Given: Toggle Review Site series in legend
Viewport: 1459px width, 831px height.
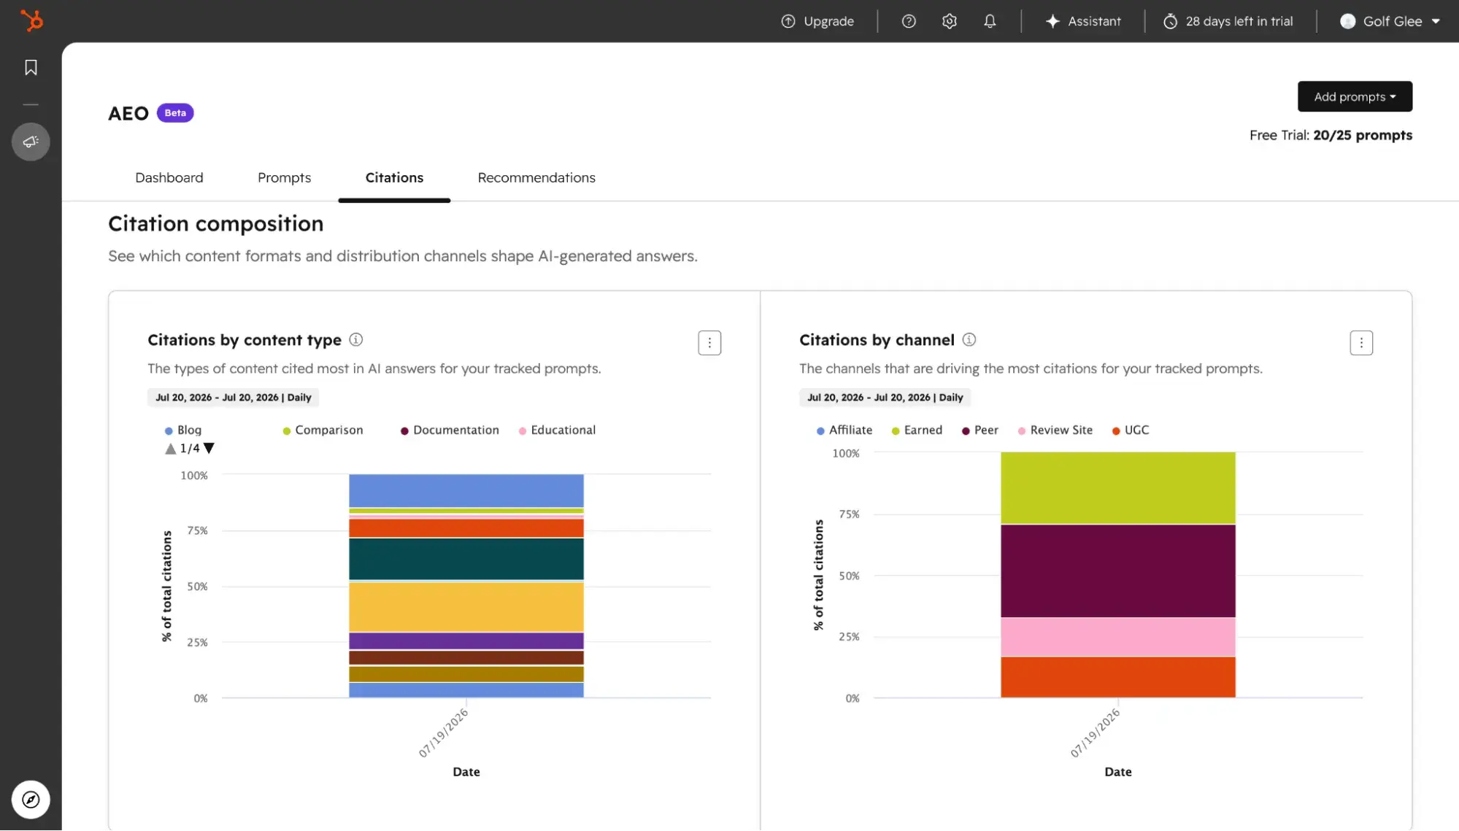Looking at the screenshot, I should (1055, 430).
